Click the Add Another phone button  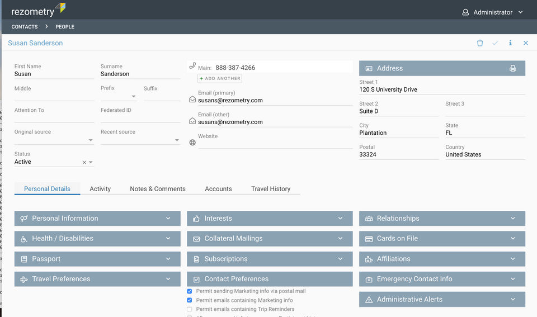[220, 79]
